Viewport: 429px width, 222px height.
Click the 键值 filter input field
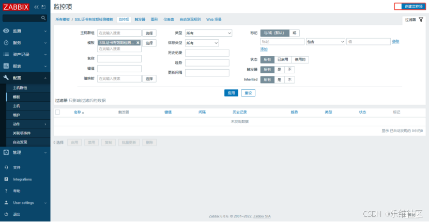point(119,69)
